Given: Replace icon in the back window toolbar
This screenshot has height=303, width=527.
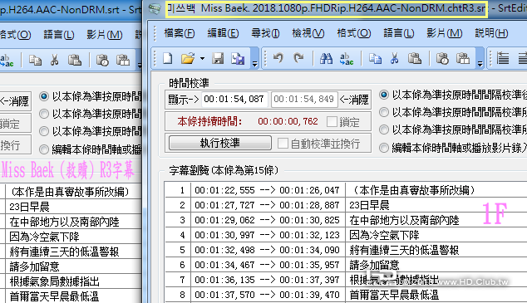Looking at the screenshot, I should point(7,61).
